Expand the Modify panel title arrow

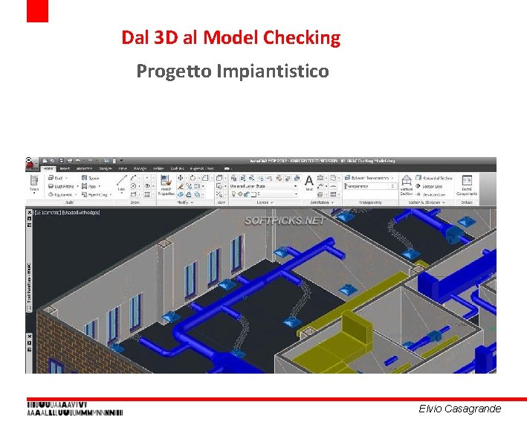(192, 202)
